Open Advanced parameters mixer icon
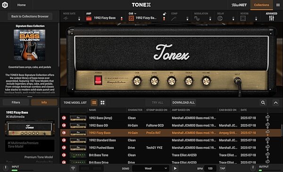This screenshot has height=172, width=283. [x=272, y=18]
